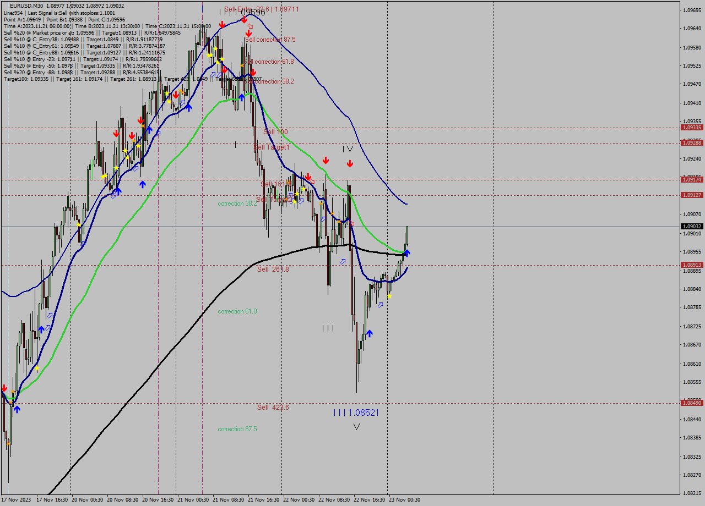
Task: Select the 'Sell %10 @ C_Entry38' line
Action: coord(83,39)
